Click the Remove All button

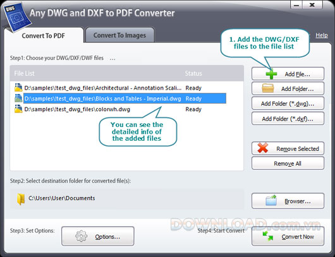(x=288, y=164)
